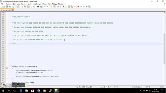Click the ezvid recorder Stop button

(18, 85)
